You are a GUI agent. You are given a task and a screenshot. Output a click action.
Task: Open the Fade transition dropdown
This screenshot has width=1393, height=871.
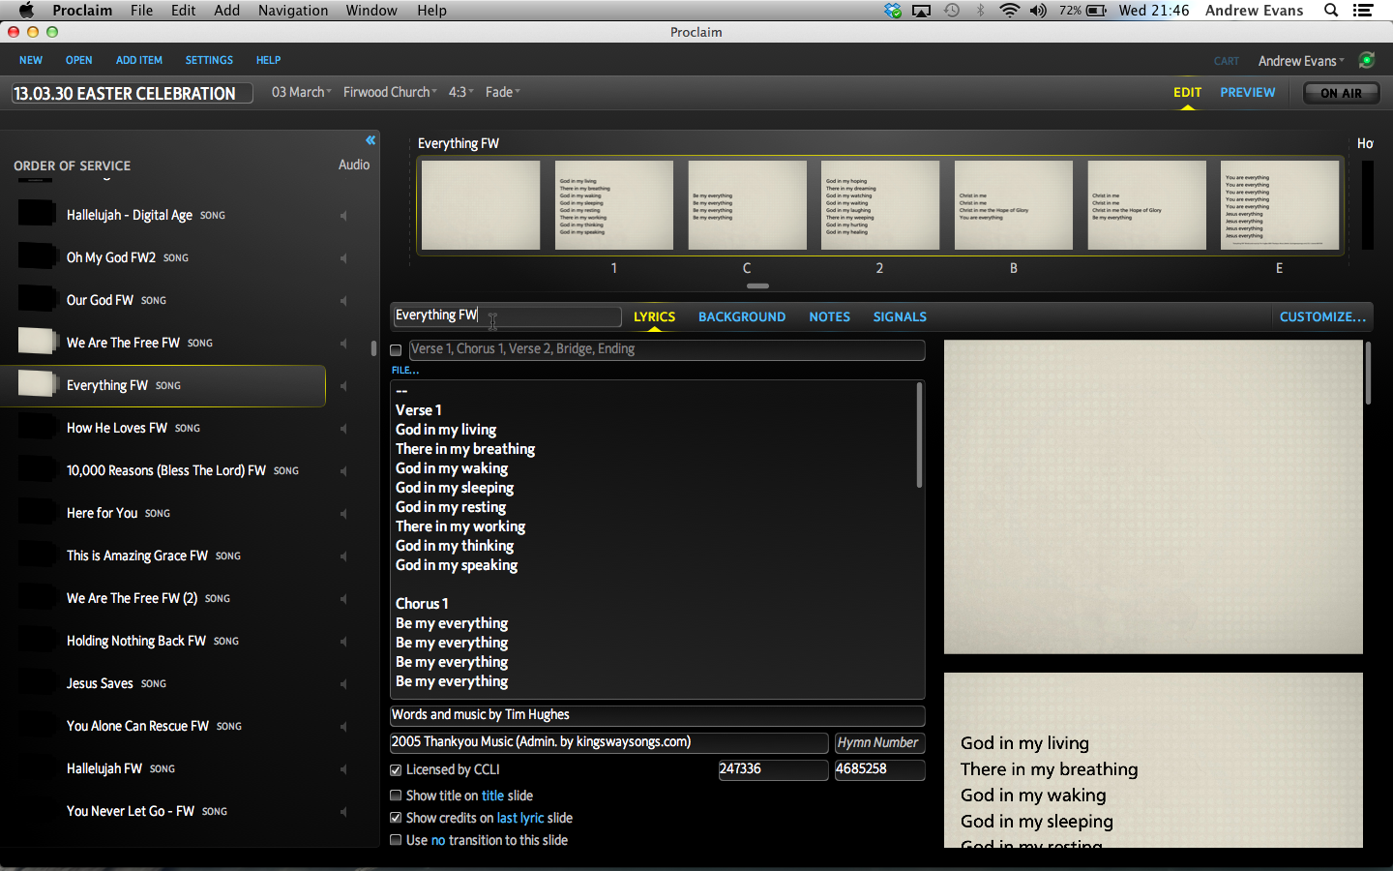click(x=503, y=92)
